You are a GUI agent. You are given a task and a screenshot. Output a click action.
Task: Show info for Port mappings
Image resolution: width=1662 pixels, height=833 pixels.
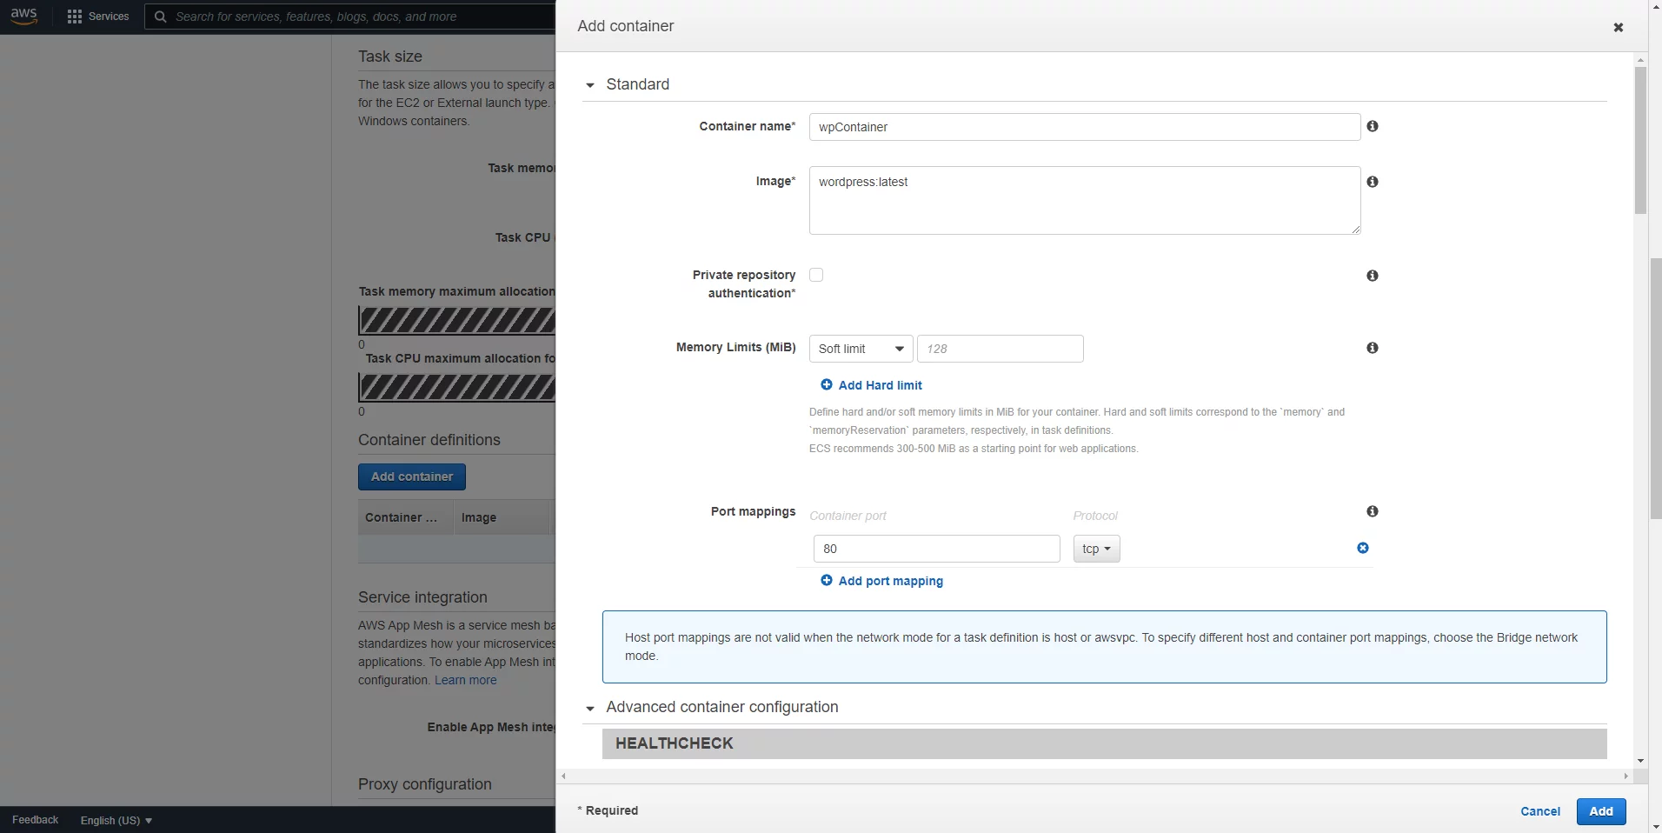(x=1373, y=511)
